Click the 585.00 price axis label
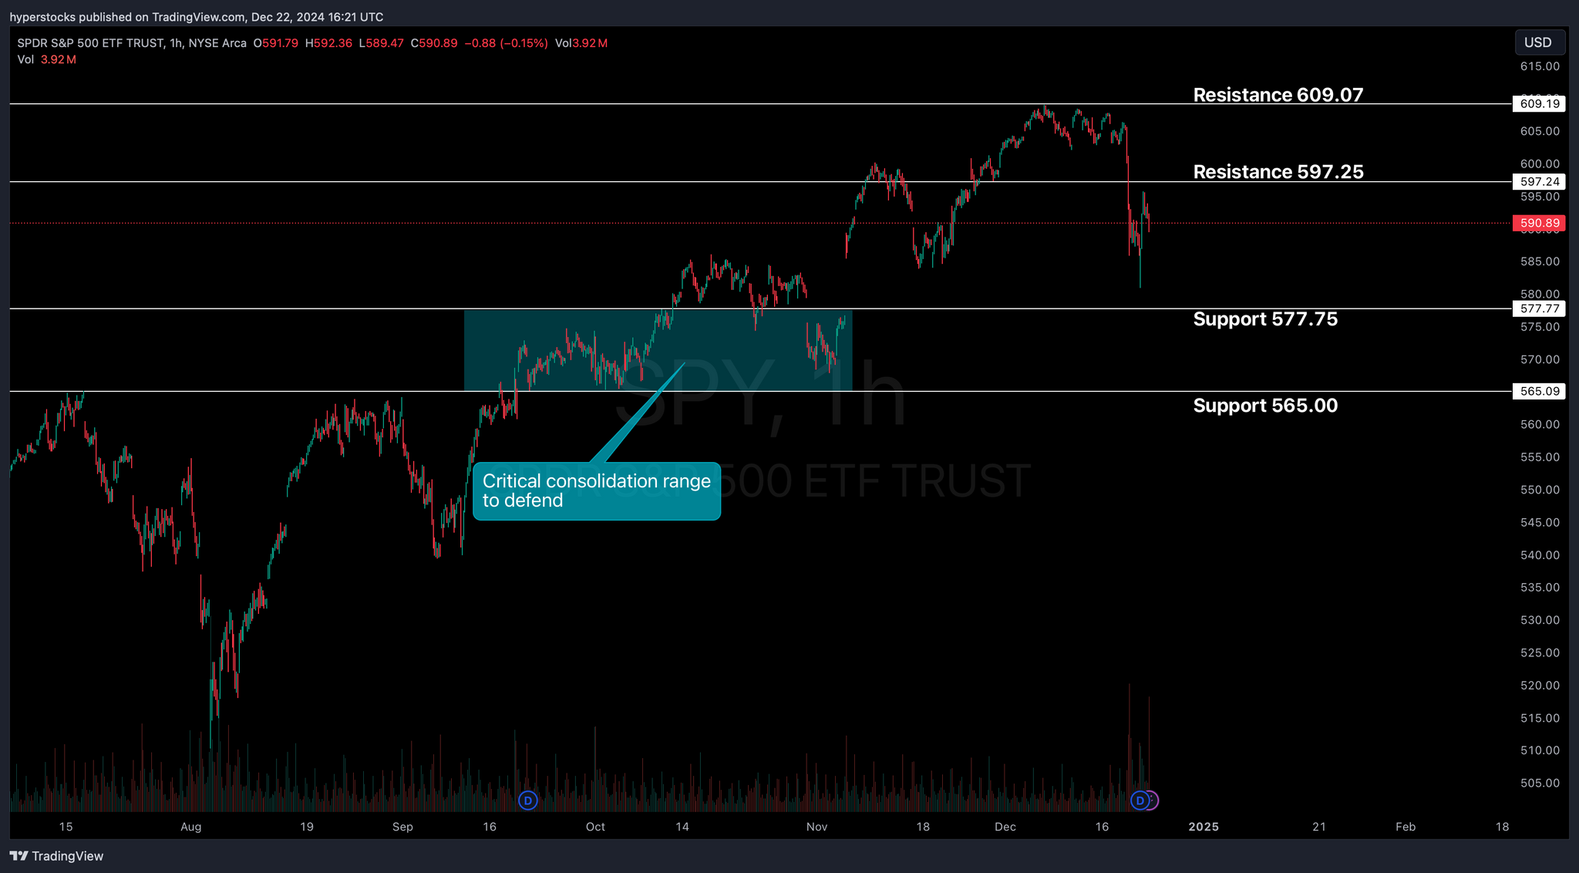 coord(1540,261)
